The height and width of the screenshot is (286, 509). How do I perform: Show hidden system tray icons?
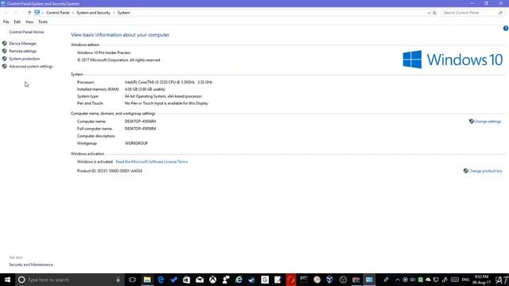tap(398, 280)
